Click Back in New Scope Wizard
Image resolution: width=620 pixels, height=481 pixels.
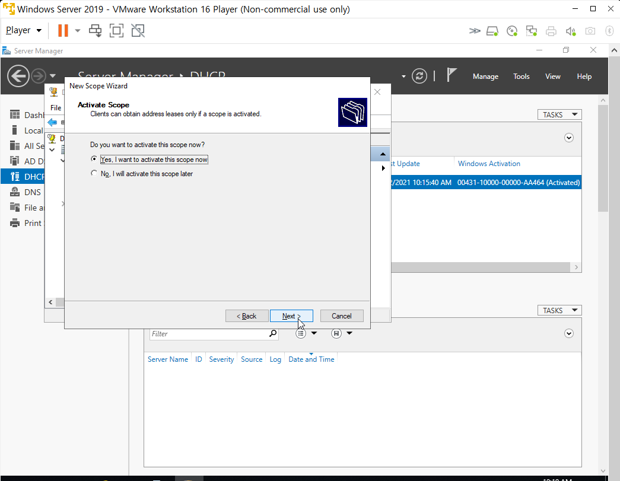pyautogui.click(x=247, y=316)
